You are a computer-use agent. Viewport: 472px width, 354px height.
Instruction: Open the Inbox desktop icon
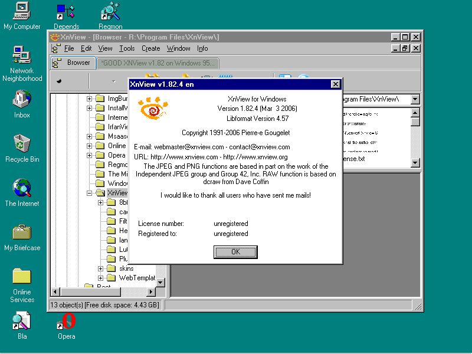pos(22,104)
